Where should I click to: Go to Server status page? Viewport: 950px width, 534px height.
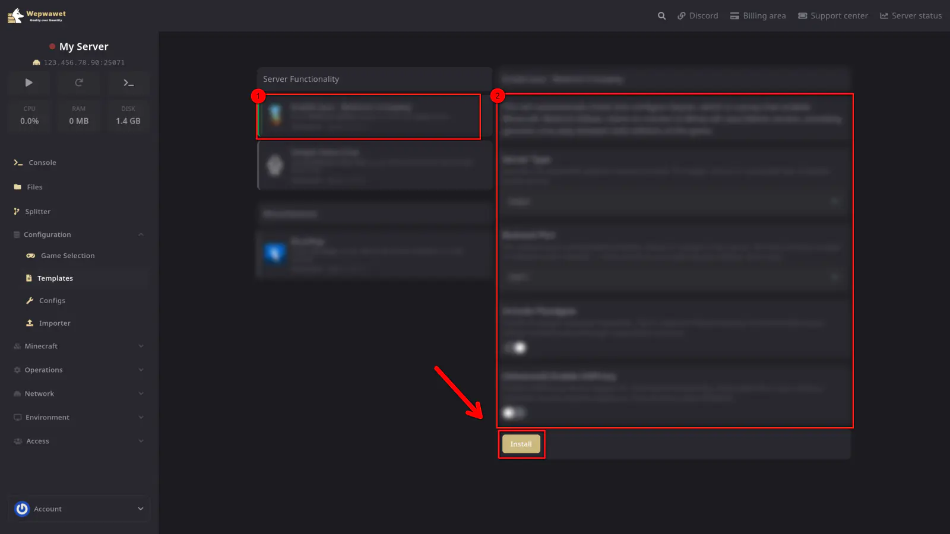[x=911, y=16]
